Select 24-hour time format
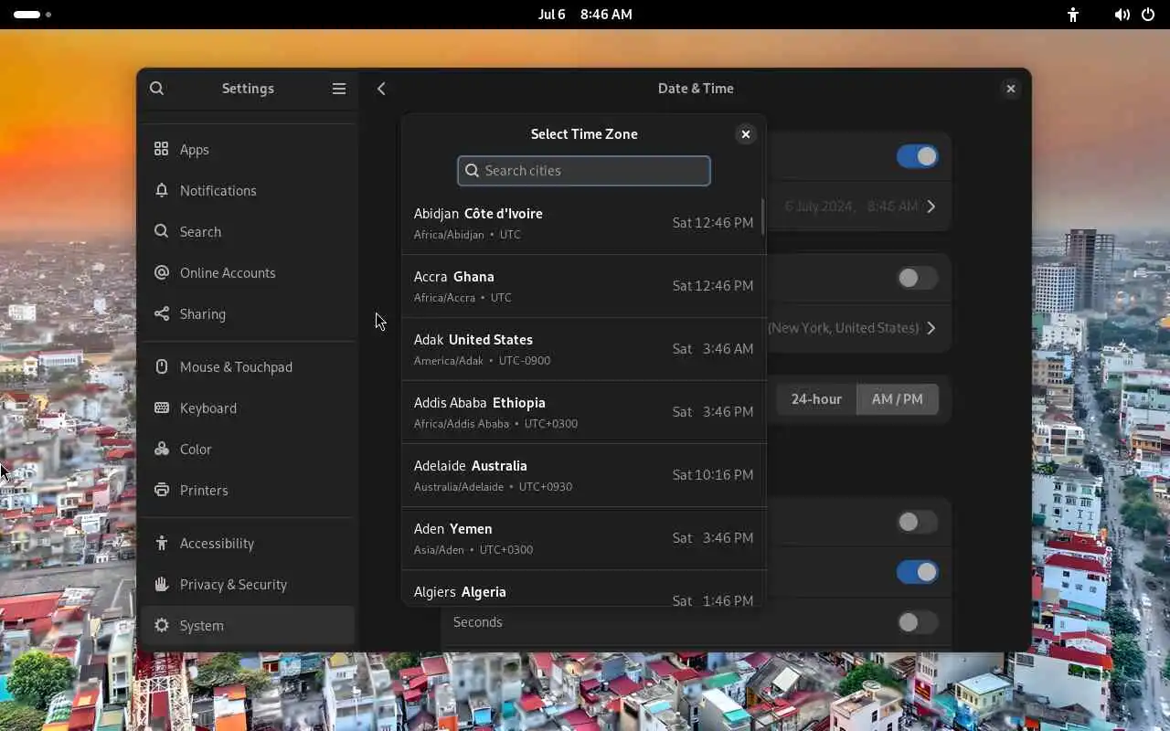The height and width of the screenshot is (731, 1170). [816, 399]
